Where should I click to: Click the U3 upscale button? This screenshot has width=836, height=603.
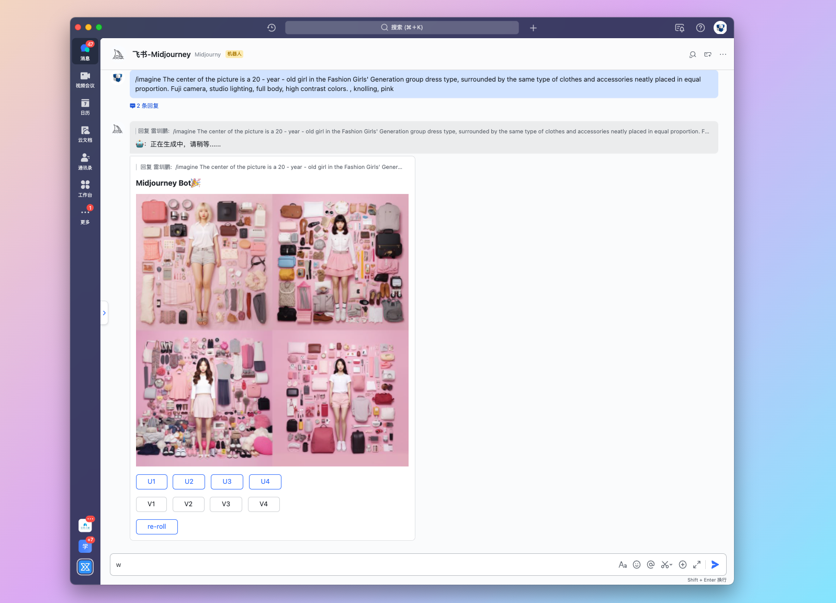point(227,482)
